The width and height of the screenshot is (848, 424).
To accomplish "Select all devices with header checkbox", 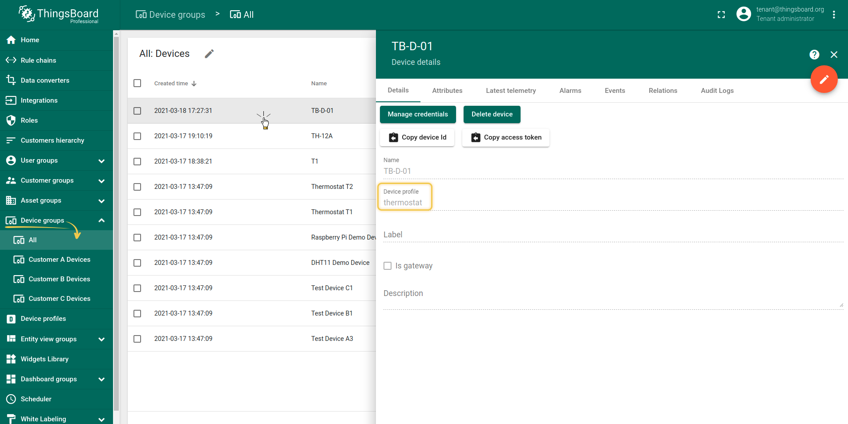I will pos(137,83).
